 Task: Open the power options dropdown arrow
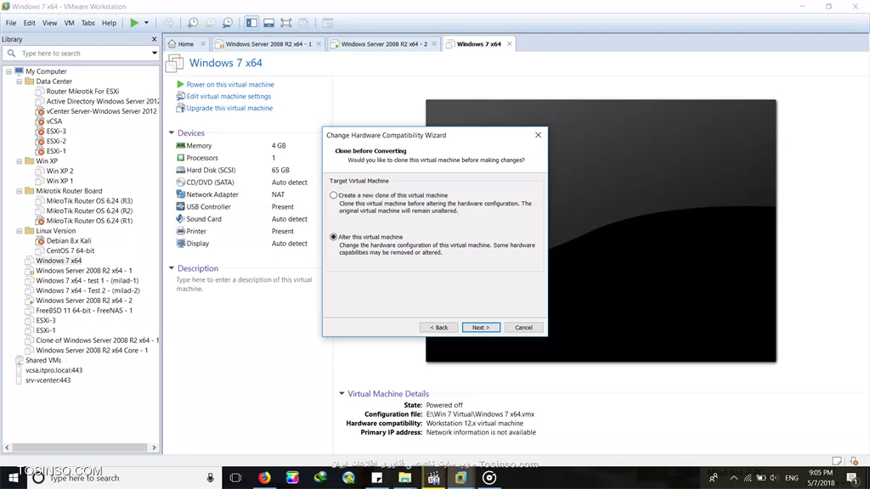click(146, 23)
